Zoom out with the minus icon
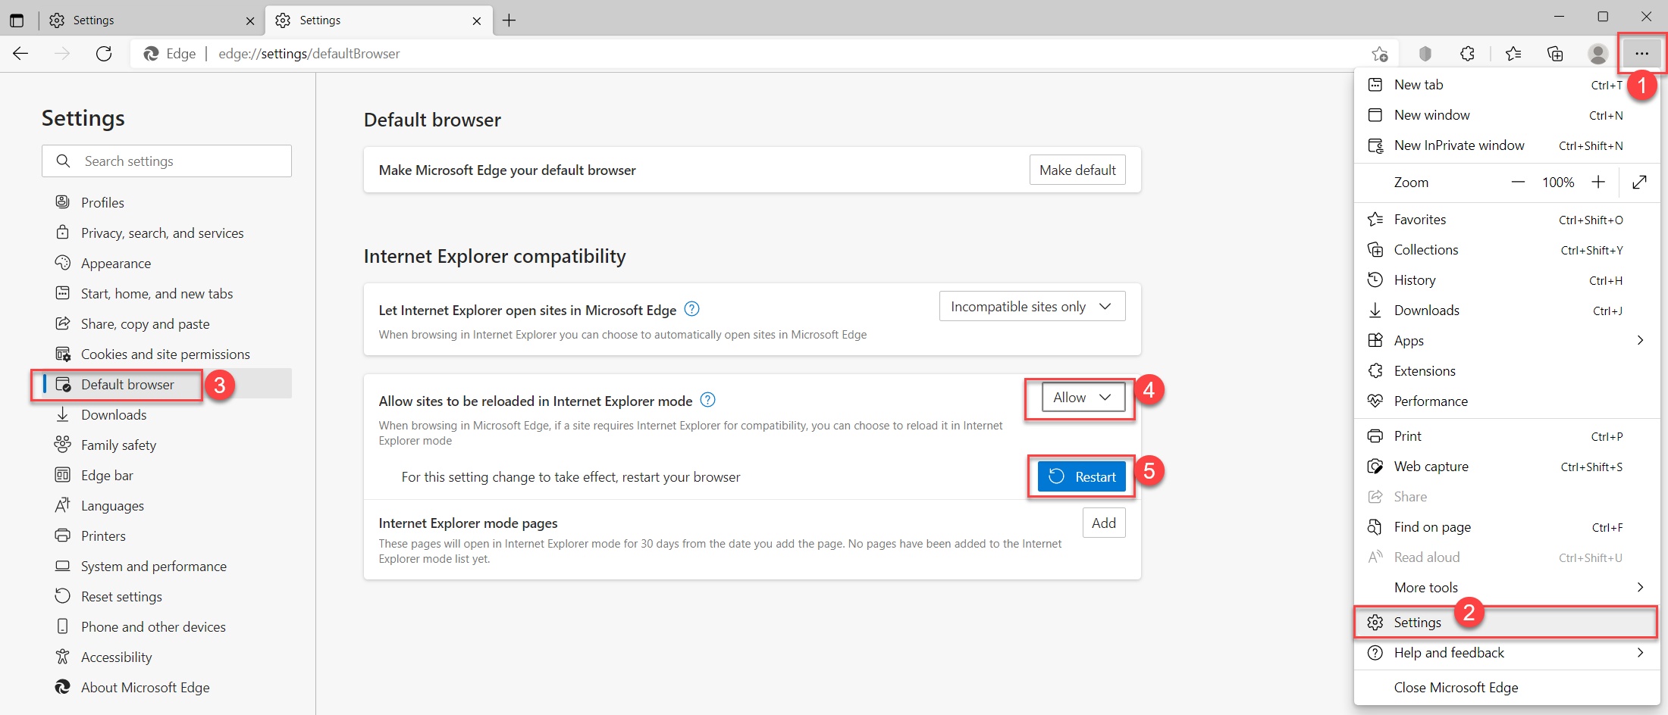Image resolution: width=1668 pixels, height=715 pixels. tap(1518, 183)
